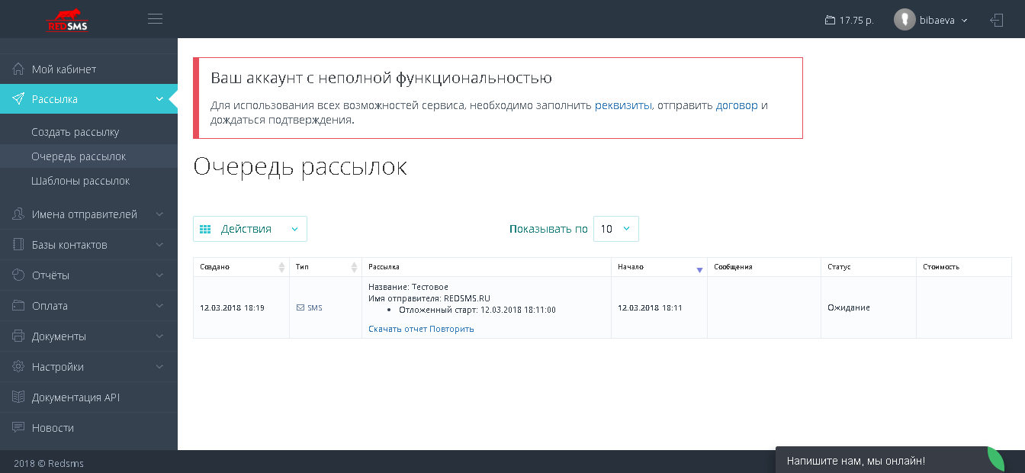Viewport: 1025px width, 473px height.
Task: Open the hamburger menu in the top bar
Action: (x=155, y=18)
